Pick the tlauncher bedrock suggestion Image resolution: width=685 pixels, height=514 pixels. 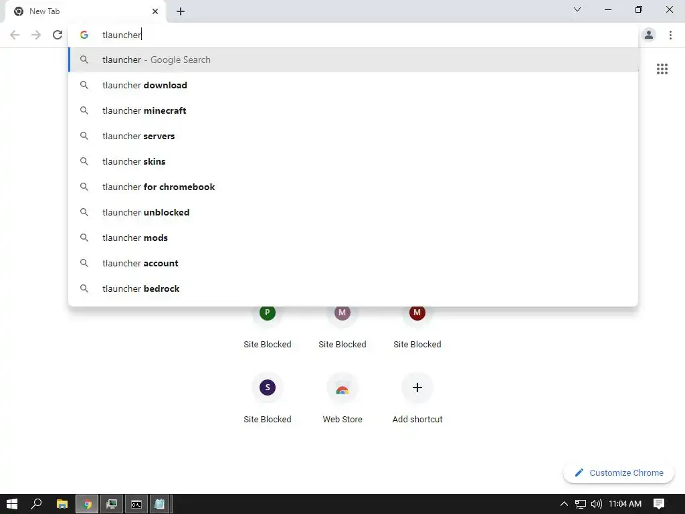pos(353,288)
